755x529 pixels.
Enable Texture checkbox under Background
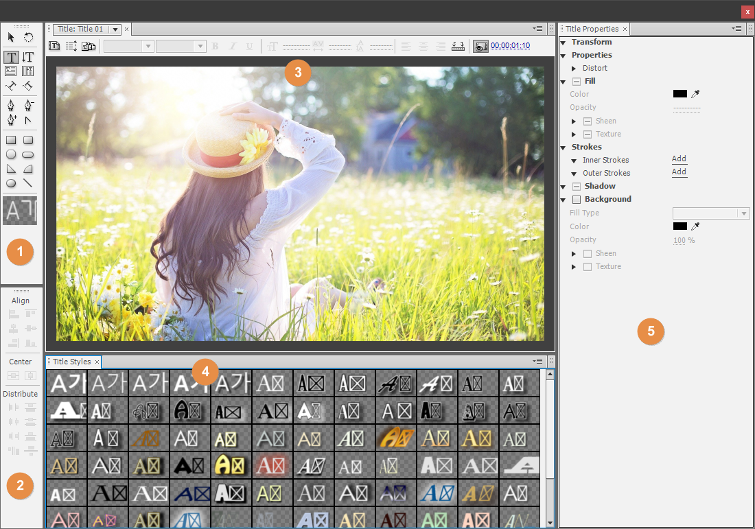[588, 267]
